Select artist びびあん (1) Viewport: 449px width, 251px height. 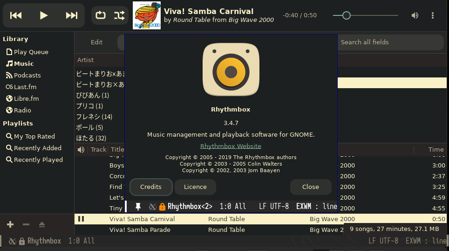coord(93,95)
